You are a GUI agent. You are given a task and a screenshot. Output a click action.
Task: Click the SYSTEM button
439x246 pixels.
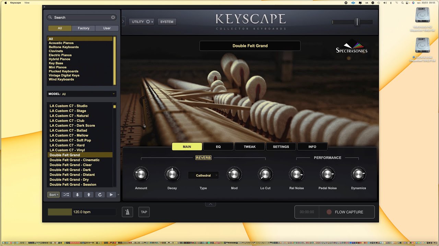(x=167, y=22)
